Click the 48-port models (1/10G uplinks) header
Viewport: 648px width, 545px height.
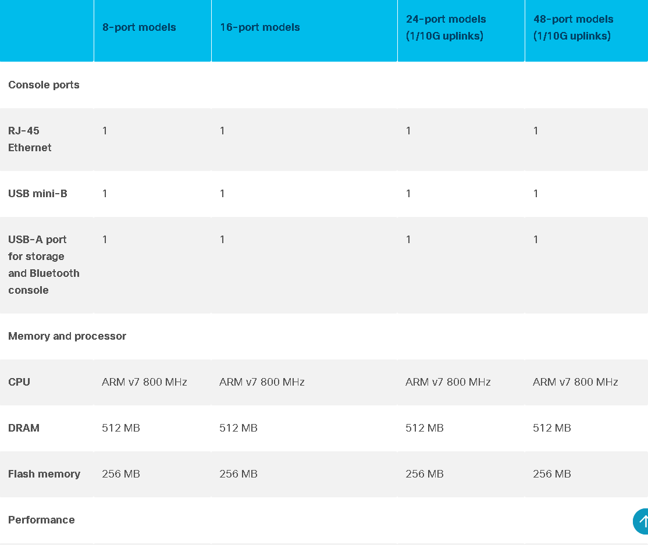pyautogui.click(x=573, y=27)
